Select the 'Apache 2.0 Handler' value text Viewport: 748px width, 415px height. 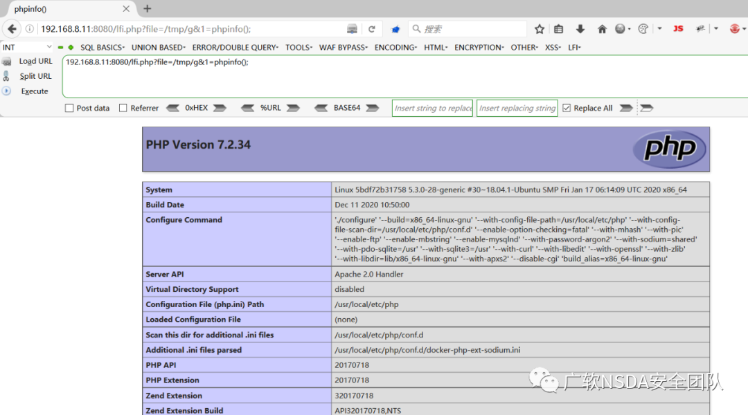[x=368, y=274]
